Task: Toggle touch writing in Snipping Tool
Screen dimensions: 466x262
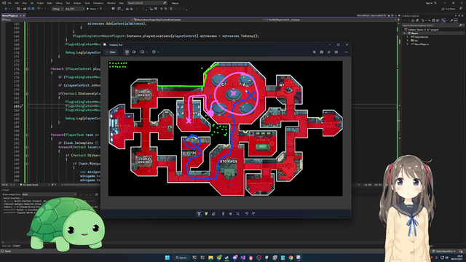Action: click(230, 214)
